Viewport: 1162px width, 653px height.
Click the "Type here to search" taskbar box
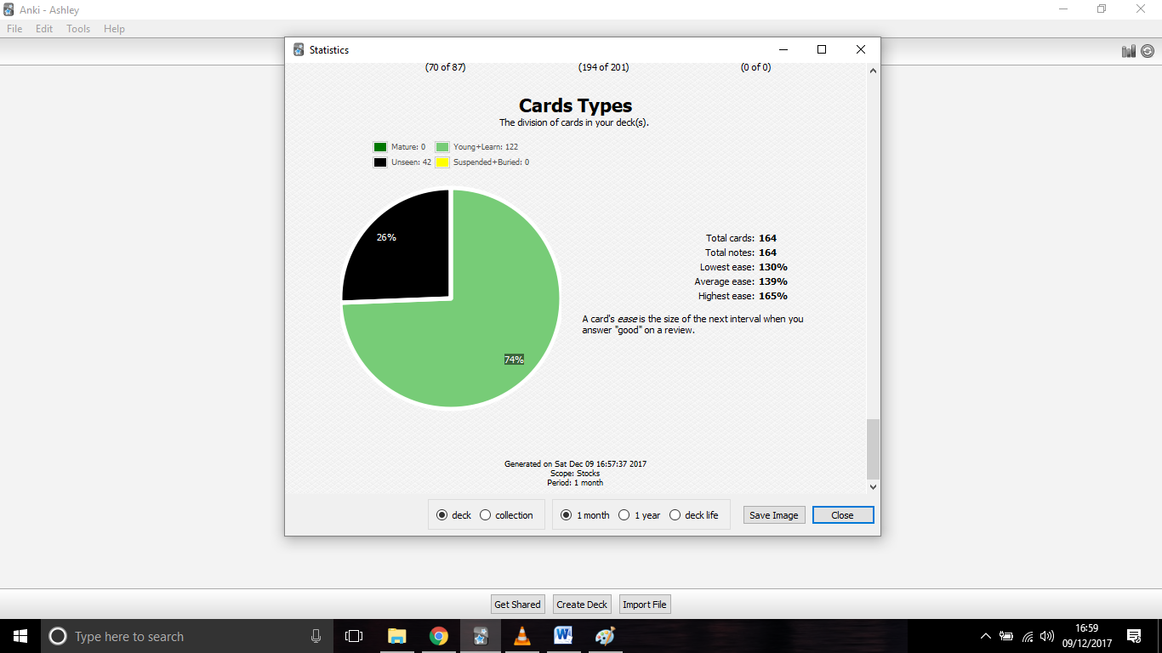[187, 636]
